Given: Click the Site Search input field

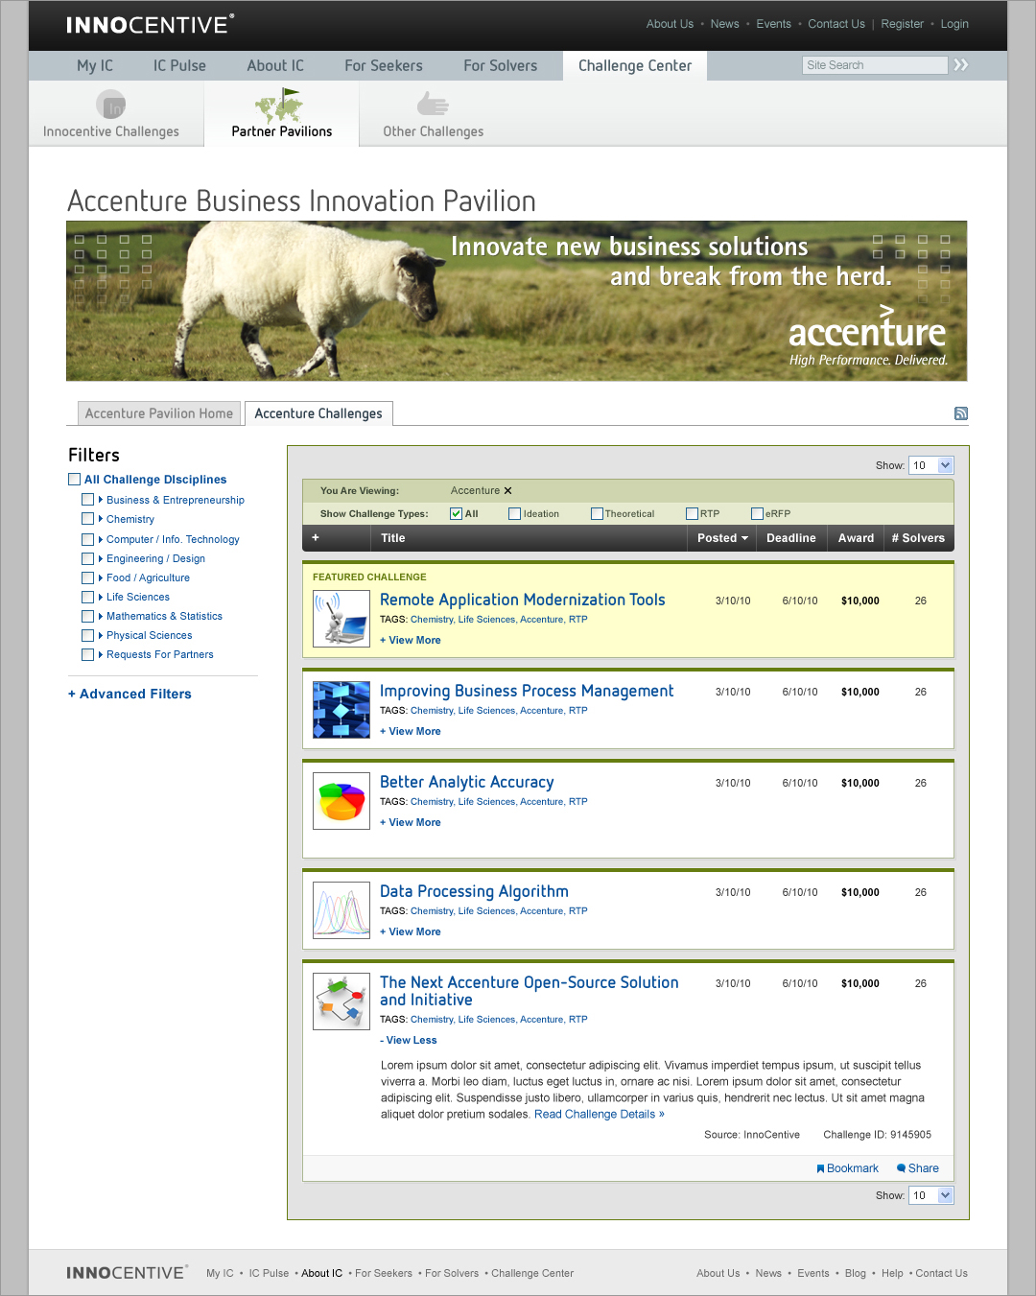Looking at the screenshot, I should pos(875,65).
